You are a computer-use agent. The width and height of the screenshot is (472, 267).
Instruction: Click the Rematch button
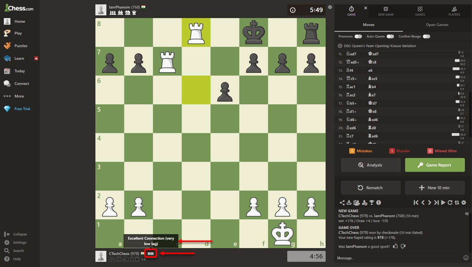click(x=371, y=188)
